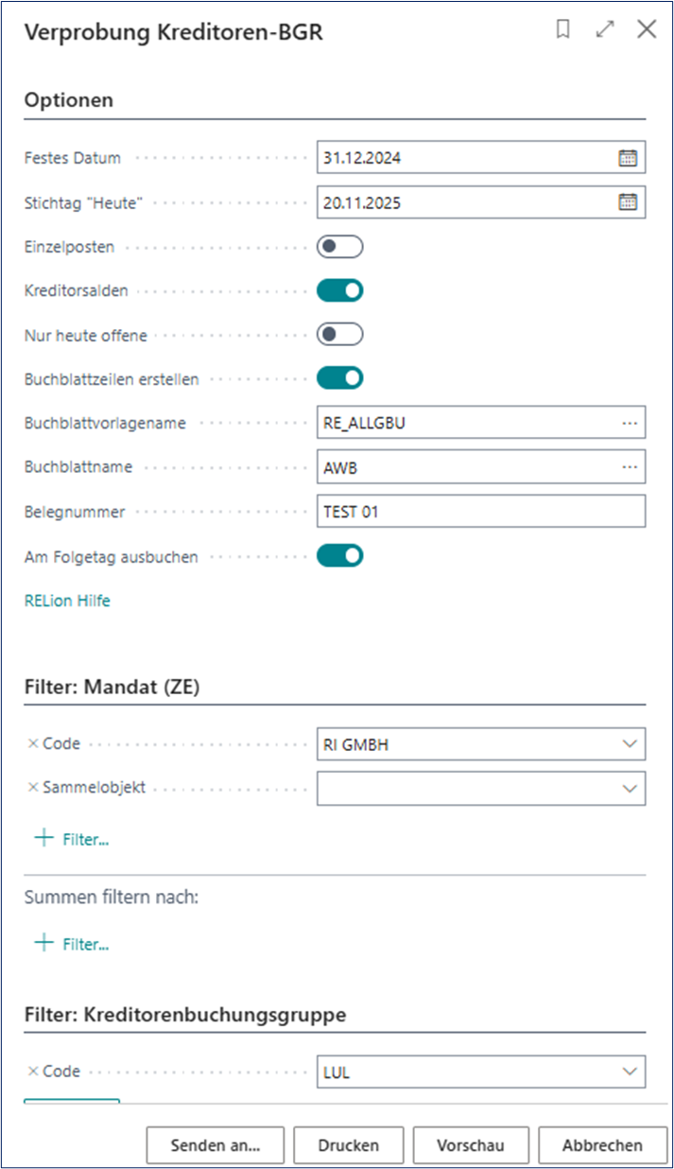The height and width of the screenshot is (1169, 674).
Task: Toggle Am Folgetag ausbuchen off
Action: 339,555
